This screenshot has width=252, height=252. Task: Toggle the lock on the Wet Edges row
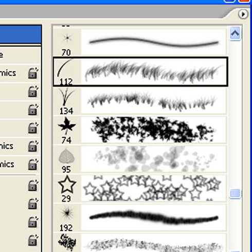click(33, 204)
